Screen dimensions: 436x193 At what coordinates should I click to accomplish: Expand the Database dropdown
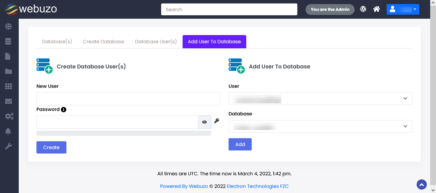tap(320, 126)
